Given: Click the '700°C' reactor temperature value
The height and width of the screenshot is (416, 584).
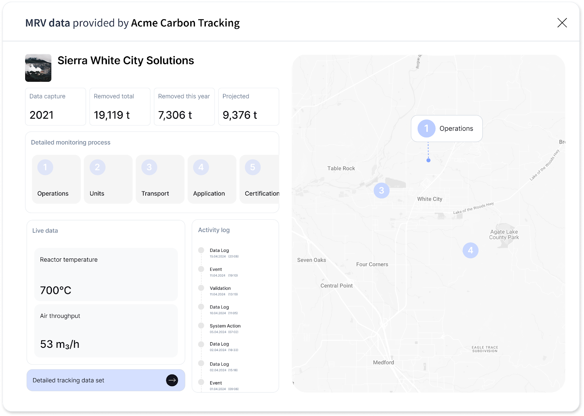Looking at the screenshot, I should (x=55, y=290).
